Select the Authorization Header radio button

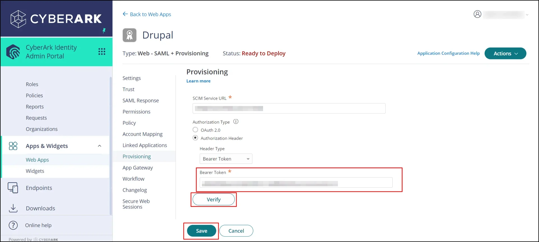point(195,138)
